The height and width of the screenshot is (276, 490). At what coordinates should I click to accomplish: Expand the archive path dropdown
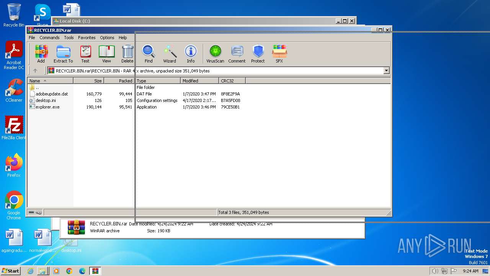tap(386, 71)
